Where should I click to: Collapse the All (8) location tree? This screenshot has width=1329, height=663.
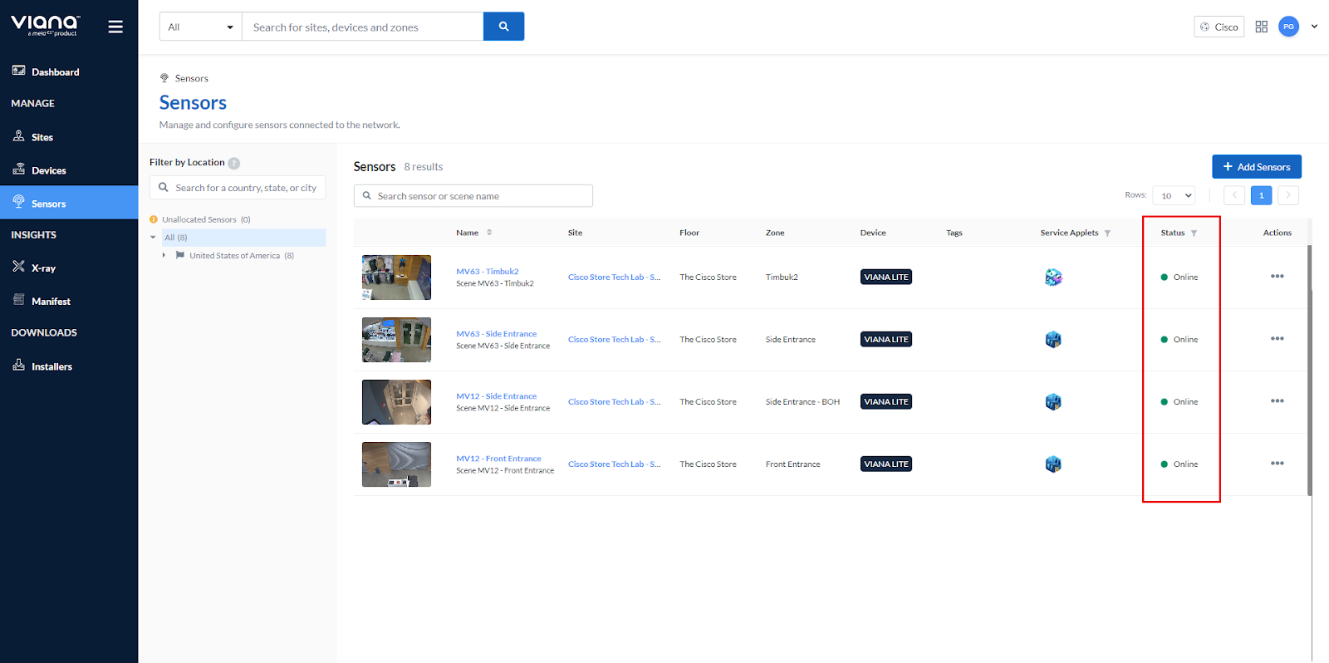153,238
